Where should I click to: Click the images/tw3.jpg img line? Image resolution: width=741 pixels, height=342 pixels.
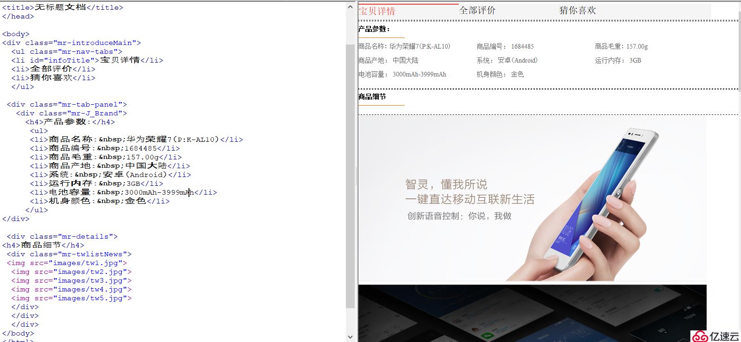pos(71,280)
